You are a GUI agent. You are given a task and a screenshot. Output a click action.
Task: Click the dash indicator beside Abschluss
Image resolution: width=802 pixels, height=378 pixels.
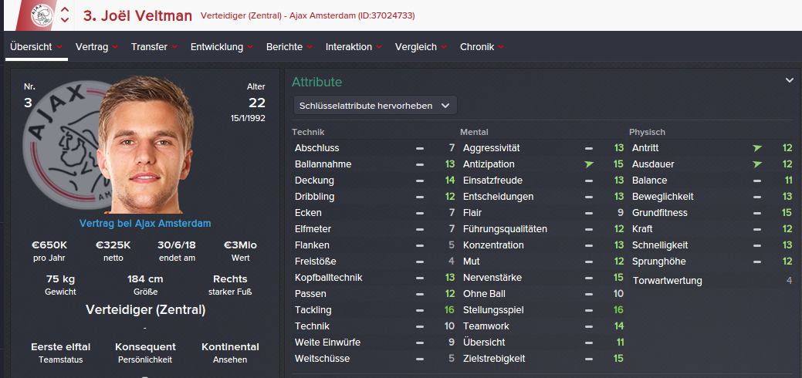tap(420, 148)
